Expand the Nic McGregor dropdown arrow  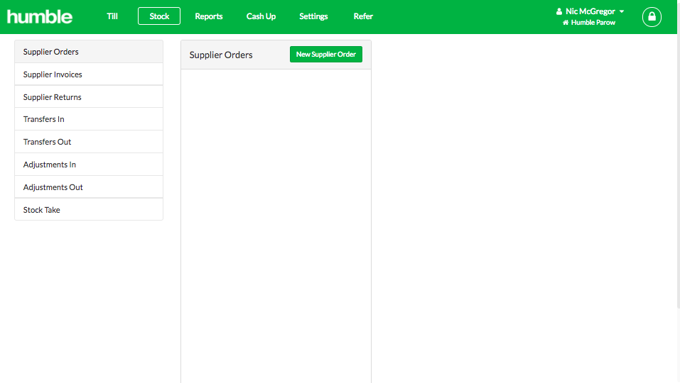[622, 11]
